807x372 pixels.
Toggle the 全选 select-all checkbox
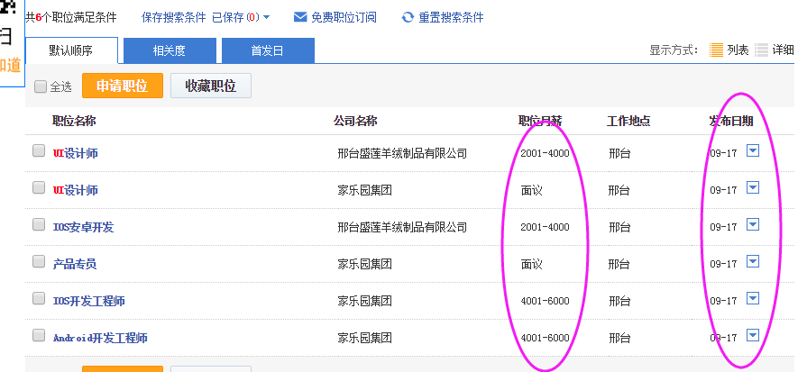pyautogui.click(x=41, y=86)
